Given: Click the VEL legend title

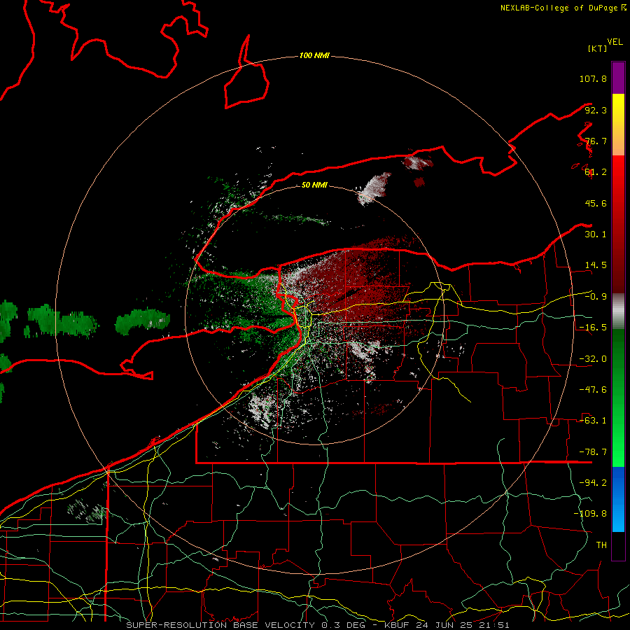Looking at the screenshot, I should pos(615,42).
